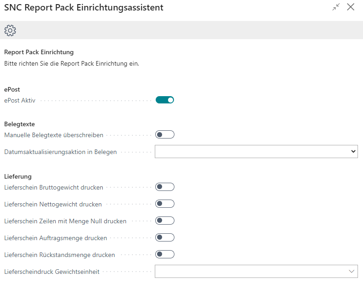Screen dimensions: 363x298
Task: Select the Belegtexte group heading
Action: (x=20, y=124)
